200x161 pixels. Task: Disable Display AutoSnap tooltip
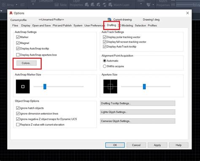[18, 48]
